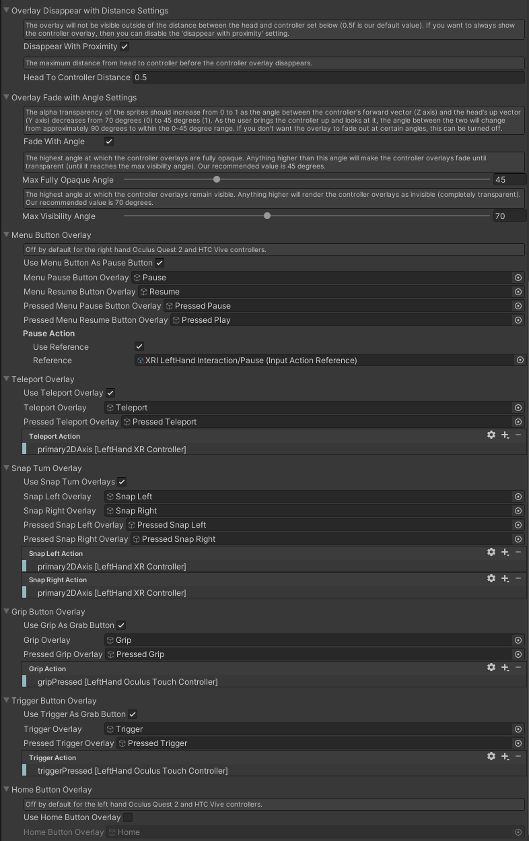
Task: Open object picker for Pressed Snap Right Overlay
Action: point(518,539)
